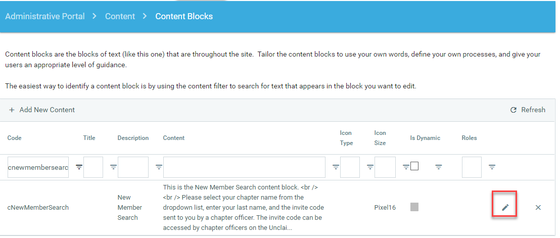Open the Code column filter operator icon
The width and height of the screenshot is (560, 238).
[79, 167]
